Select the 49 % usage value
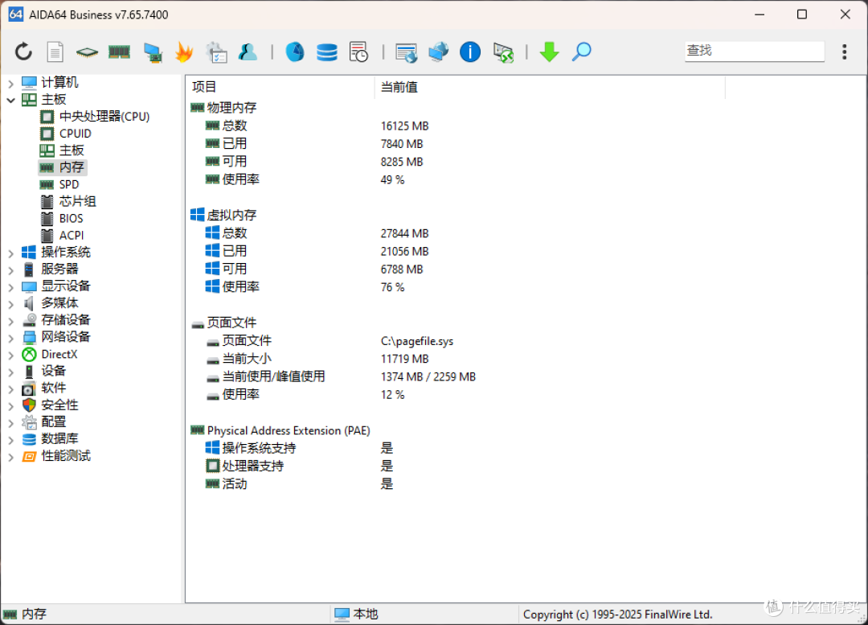Image resolution: width=868 pixels, height=625 pixels. (x=392, y=180)
